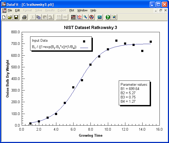Click the 16.0 x-axis tick label
The width and height of the screenshot is (169, 143).
pyautogui.click(x=159, y=129)
